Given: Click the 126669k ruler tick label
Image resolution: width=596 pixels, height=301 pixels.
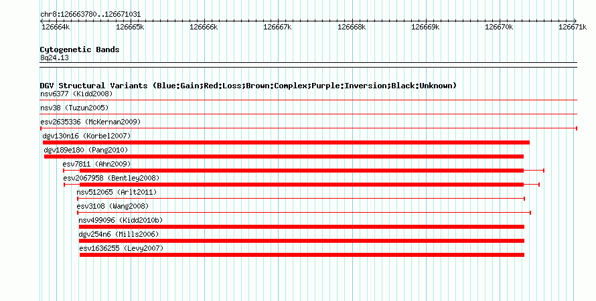Looking at the screenshot, I should (x=425, y=27).
